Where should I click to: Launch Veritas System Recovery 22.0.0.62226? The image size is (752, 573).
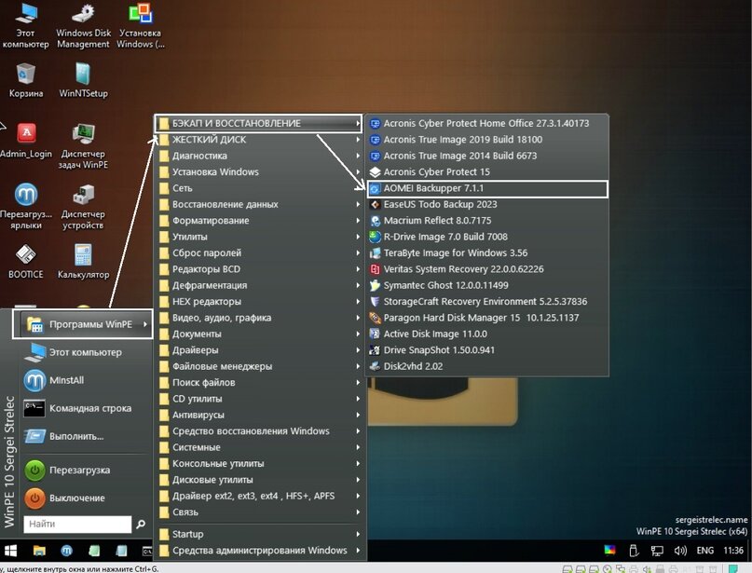tap(487, 269)
